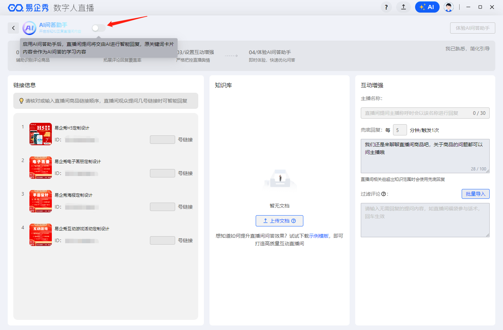The height and width of the screenshot is (330, 503).
Task: Click the 过滤评论 text area
Action: click(425, 220)
